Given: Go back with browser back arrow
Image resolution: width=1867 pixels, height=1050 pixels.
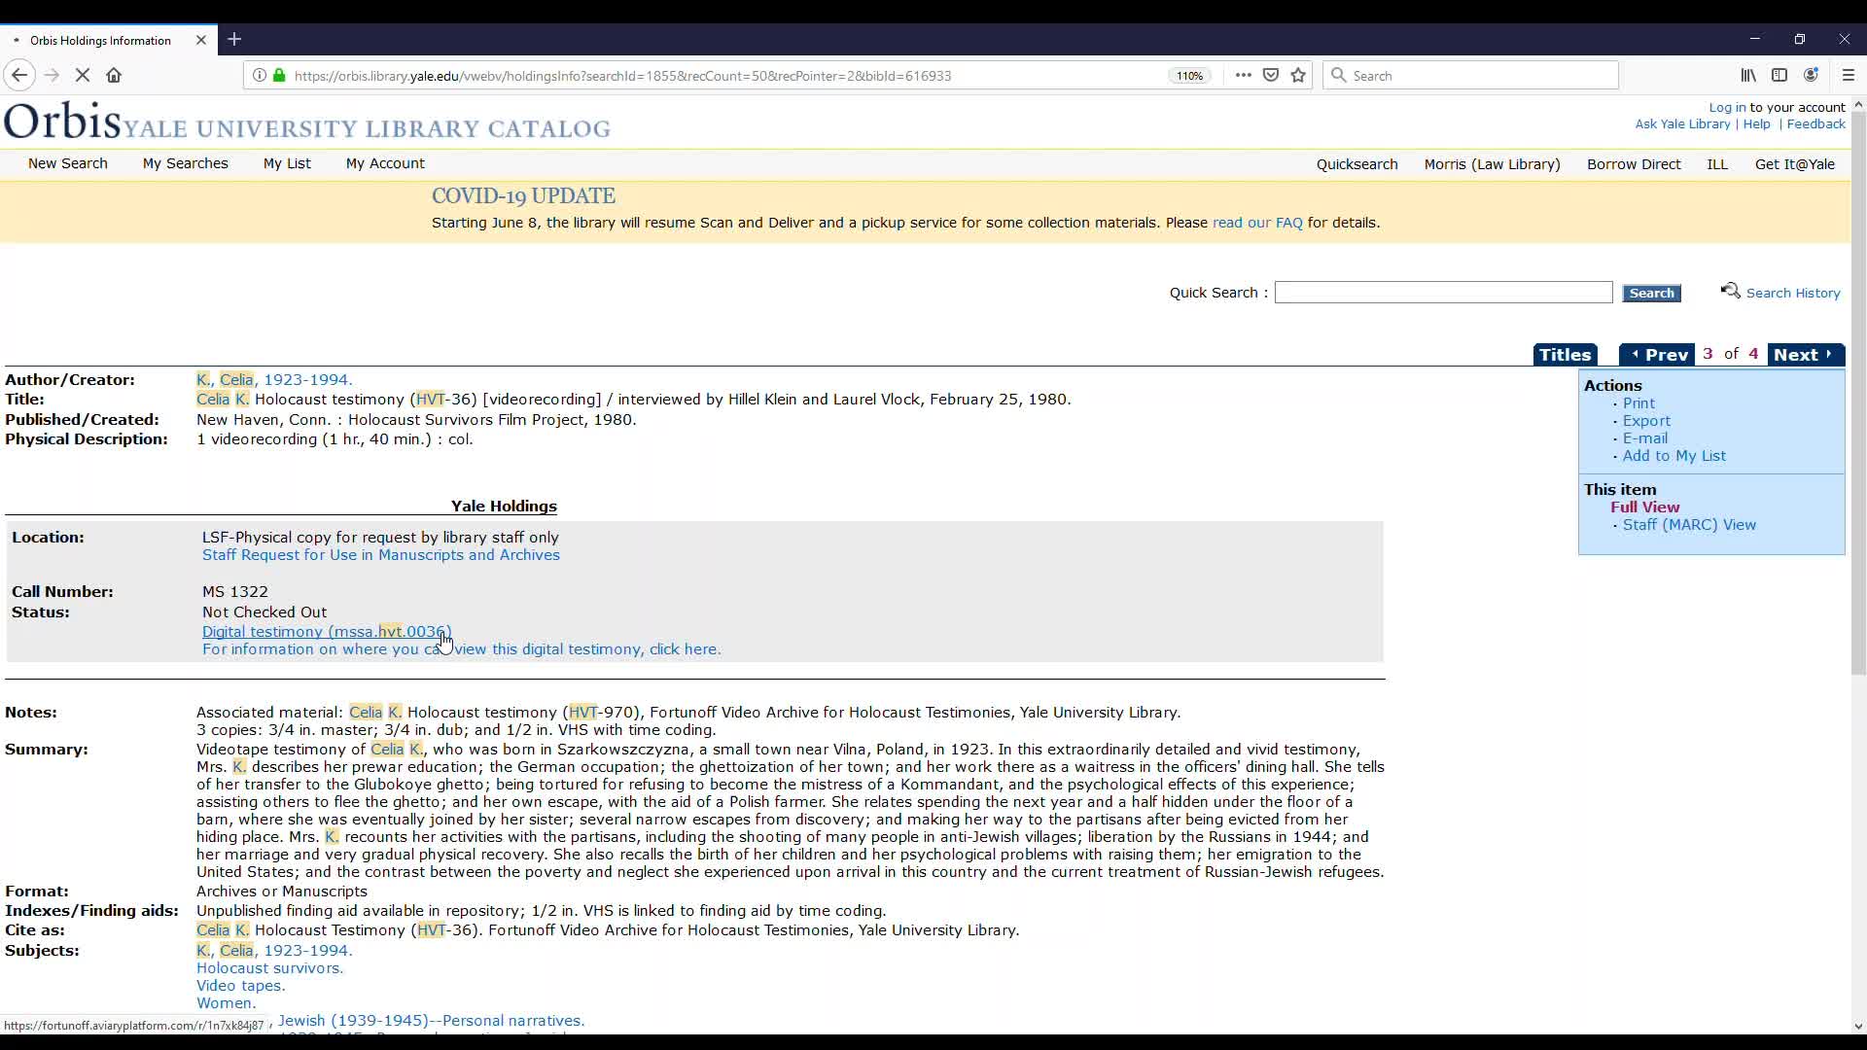Looking at the screenshot, I should pos(18,76).
